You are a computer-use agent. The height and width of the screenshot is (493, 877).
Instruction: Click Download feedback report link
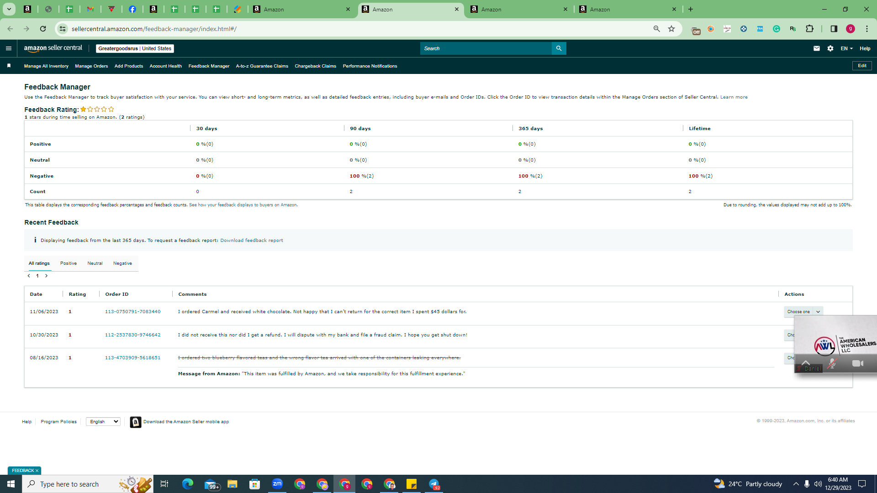tap(252, 241)
